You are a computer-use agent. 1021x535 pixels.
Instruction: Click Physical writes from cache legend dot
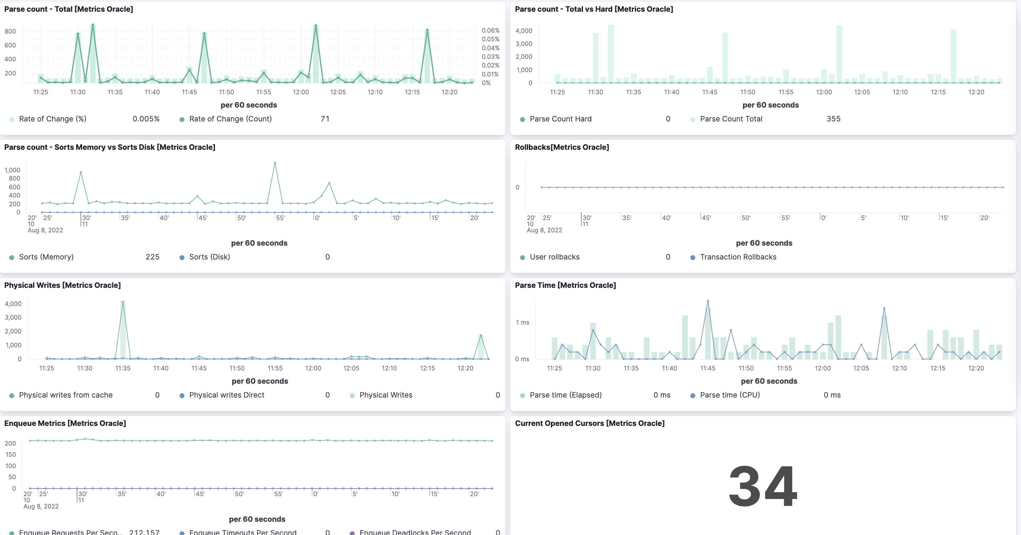[11, 396]
